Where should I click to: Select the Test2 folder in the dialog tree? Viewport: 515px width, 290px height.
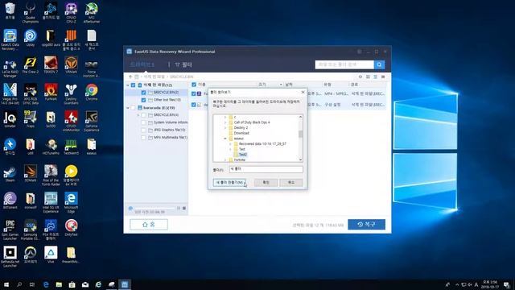click(x=243, y=155)
